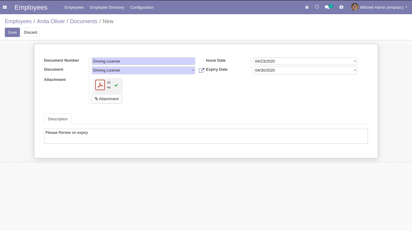Click Mitchell Admin's avatar picture
This screenshot has height=231, width=412.
[355, 7]
